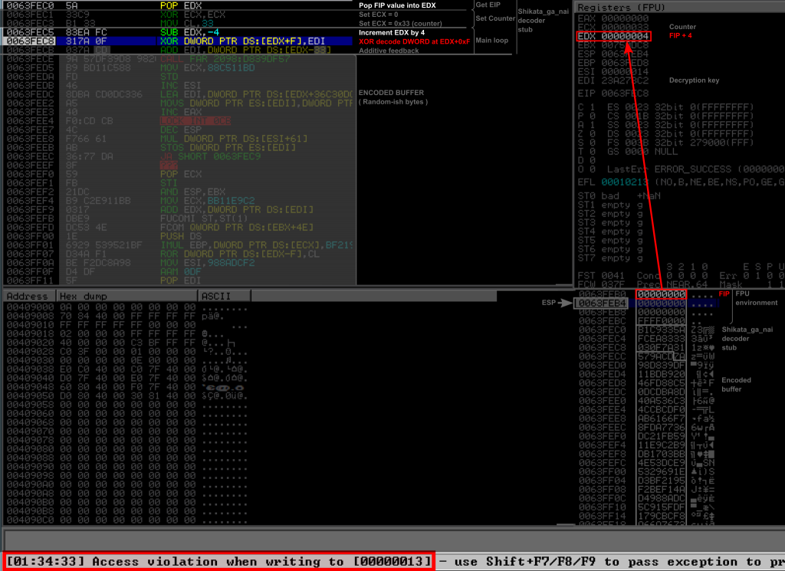785x571 pixels.
Task: Click the SUB EDX,-4 disassembly line
Action: (192, 31)
